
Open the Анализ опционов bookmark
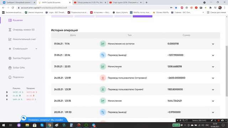pyautogui.click(x=34, y=12)
